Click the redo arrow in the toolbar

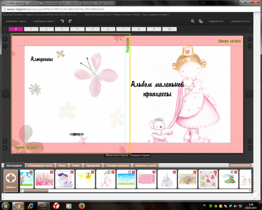[70, 21]
